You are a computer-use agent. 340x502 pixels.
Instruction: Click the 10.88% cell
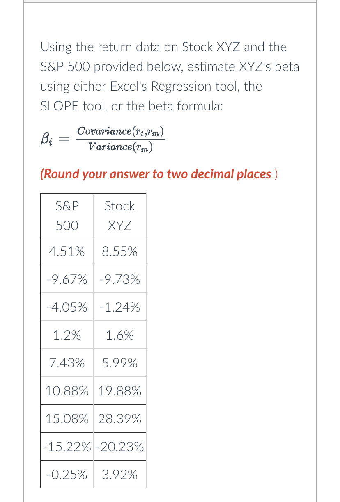click(67, 391)
